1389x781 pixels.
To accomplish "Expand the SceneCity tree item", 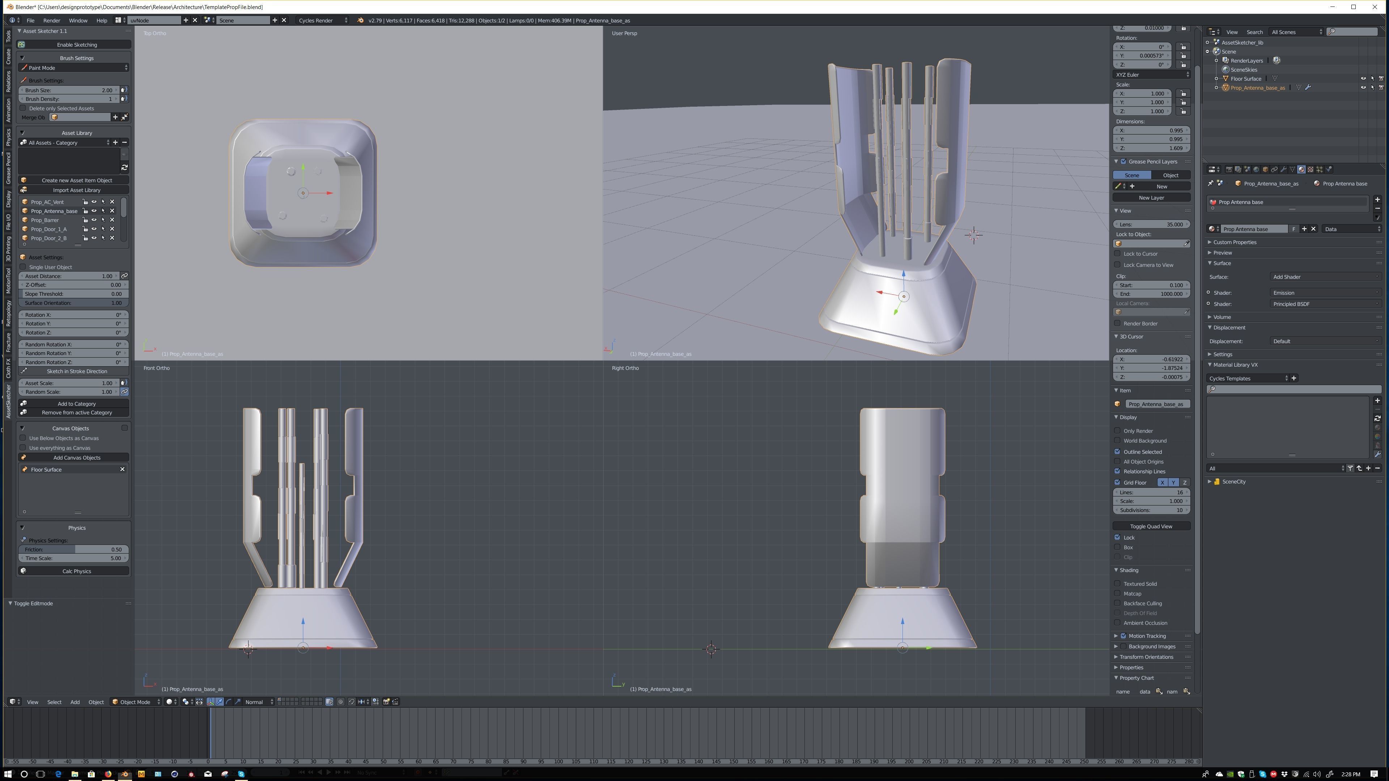I will [1210, 482].
